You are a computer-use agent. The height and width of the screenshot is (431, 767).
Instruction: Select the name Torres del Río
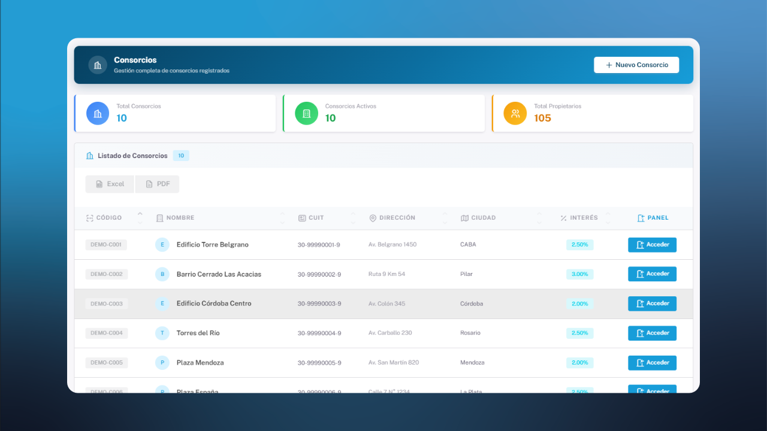[x=198, y=333]
